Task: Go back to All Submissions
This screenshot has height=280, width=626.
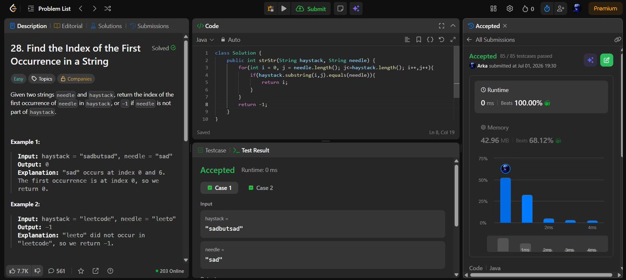Action: 491,40
